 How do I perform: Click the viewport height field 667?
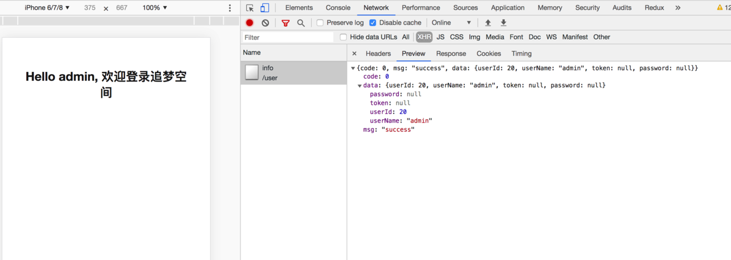[x=122, y=8]
